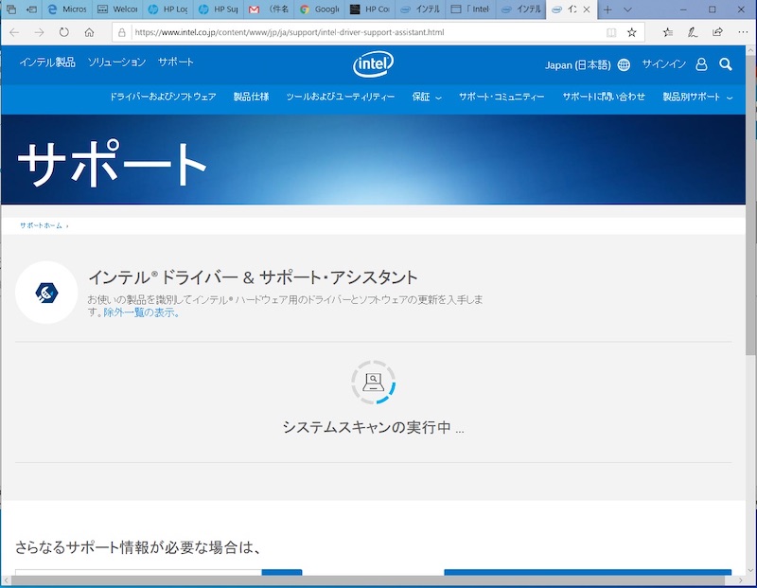
Task: Click the set tabs aside icon
Action: click(32, 9)
